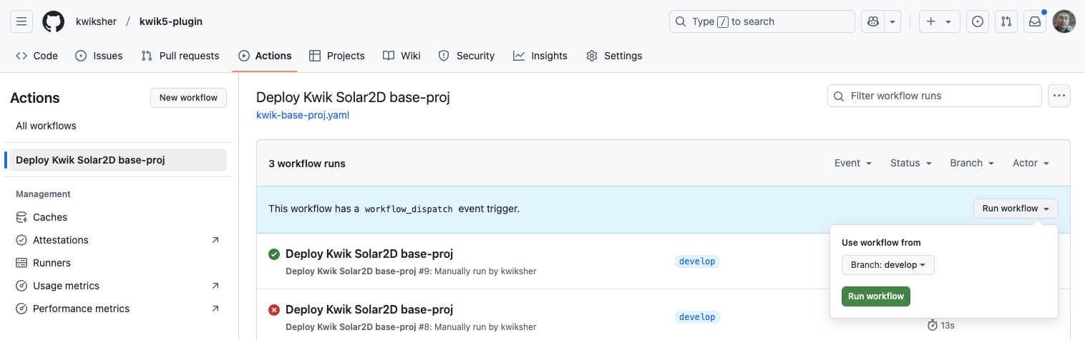This screenshot has height=340, width=1085.
Task: Open the three-dot workflow options menu
Action: (1059, 96)
